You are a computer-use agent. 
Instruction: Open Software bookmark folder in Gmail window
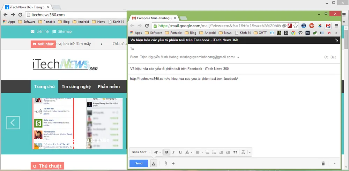point(153,33)
